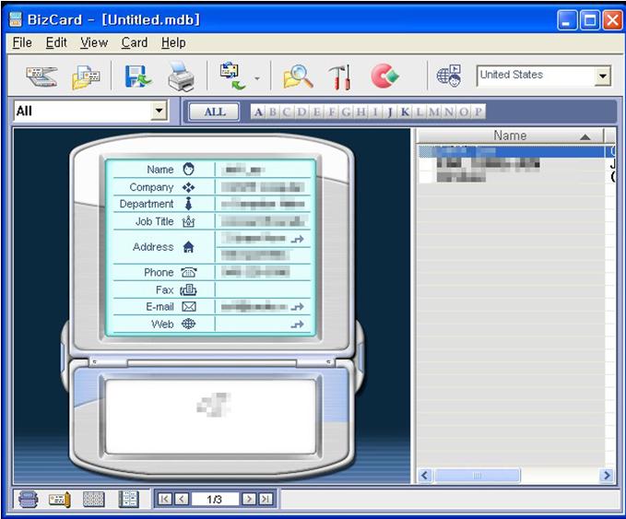Click the Department tie icon
The height and width of the screenshot is (519, 626).
click(188, 204)
